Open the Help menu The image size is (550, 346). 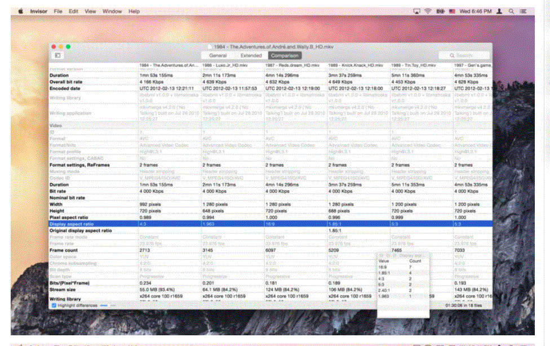coord(134,11)
